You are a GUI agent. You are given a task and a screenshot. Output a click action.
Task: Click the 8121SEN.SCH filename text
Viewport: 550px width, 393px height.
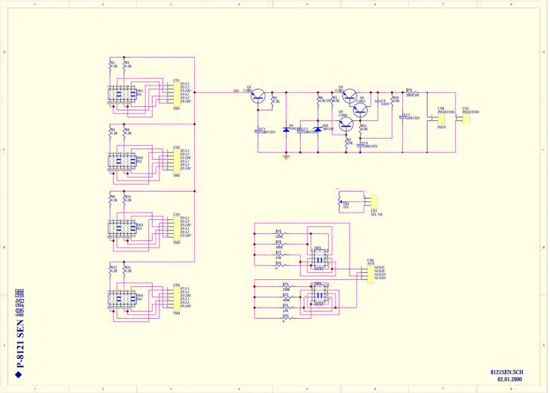tap(506, 373)
